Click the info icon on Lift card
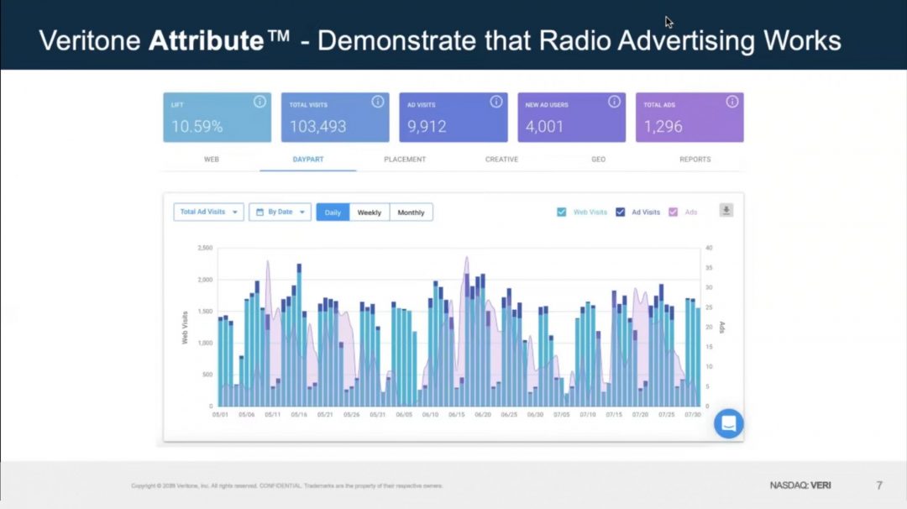Screen dimensions: 907x509 pyautogui.click(x=260, y=102)
